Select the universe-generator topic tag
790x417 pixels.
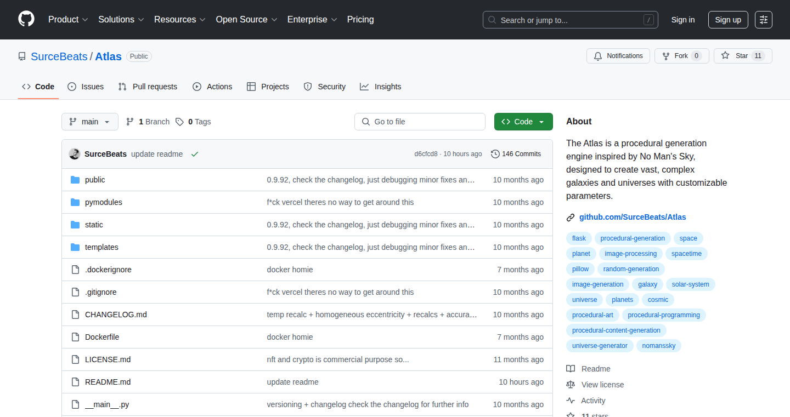(600, 346)
